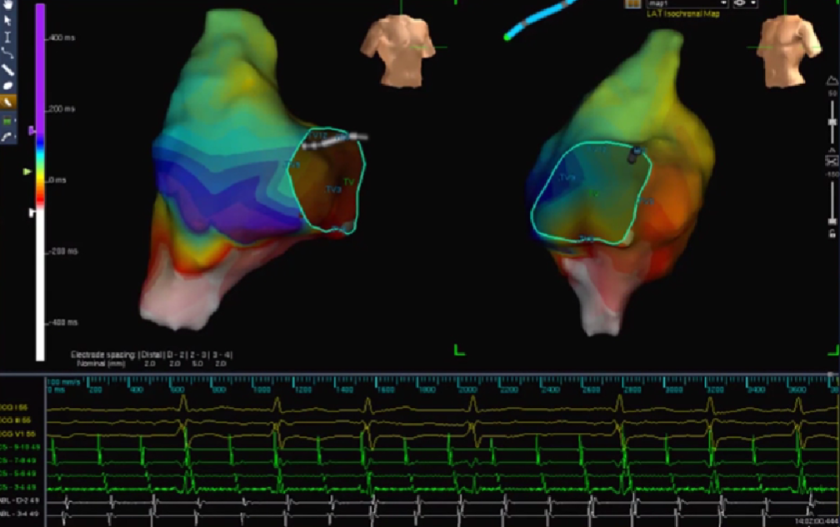
Task: Open the map1 dropdown
Action: click(687, 3)
